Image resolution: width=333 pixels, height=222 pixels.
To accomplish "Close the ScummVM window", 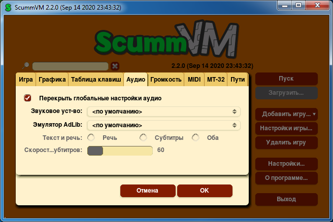I will pyautogui.click(x=317, y=5).
